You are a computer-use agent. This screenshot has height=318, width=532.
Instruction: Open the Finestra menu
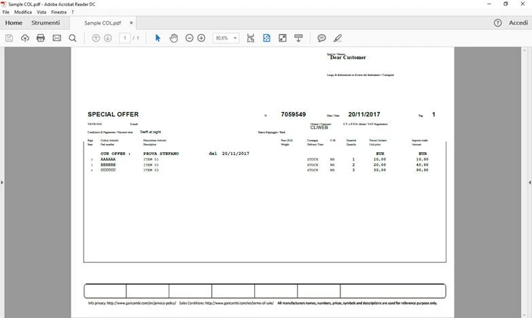coord(58,12)
